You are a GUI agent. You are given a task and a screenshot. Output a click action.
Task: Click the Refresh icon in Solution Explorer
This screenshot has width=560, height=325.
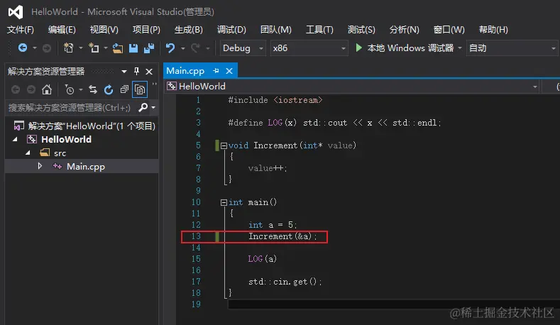click(x=109, y=89)
